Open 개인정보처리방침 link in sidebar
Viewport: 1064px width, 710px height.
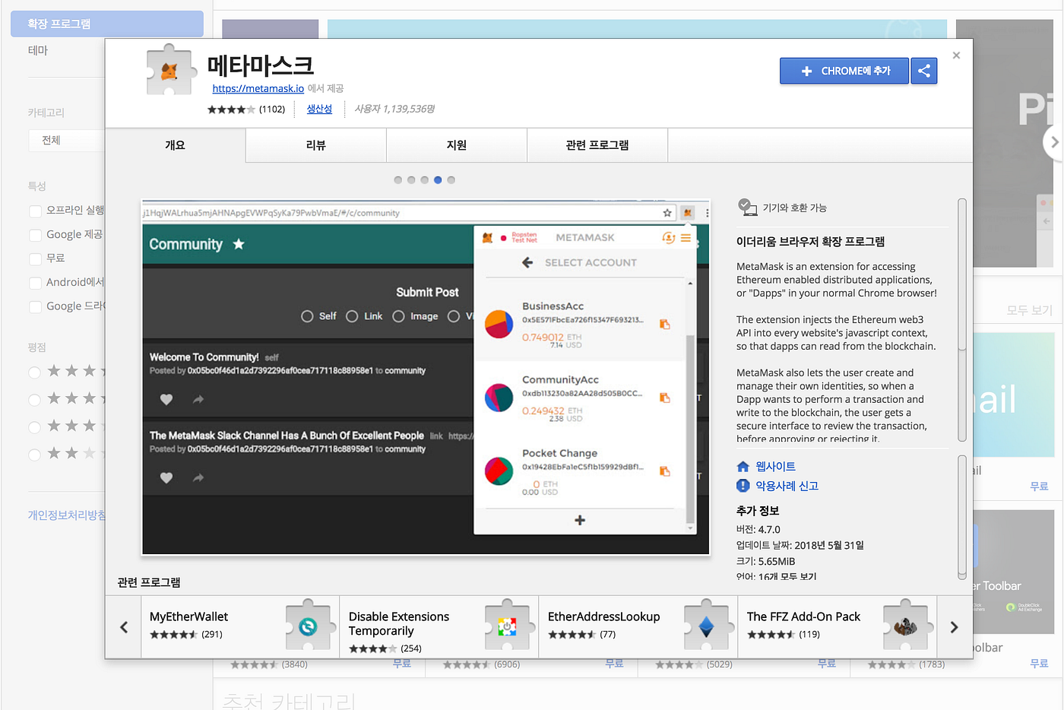click(67, 515)
